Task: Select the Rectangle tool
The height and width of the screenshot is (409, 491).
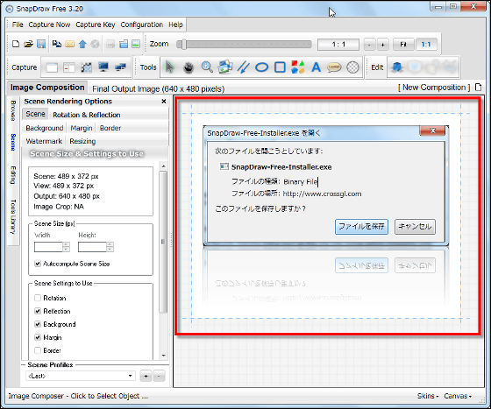Action: (280, 67)
